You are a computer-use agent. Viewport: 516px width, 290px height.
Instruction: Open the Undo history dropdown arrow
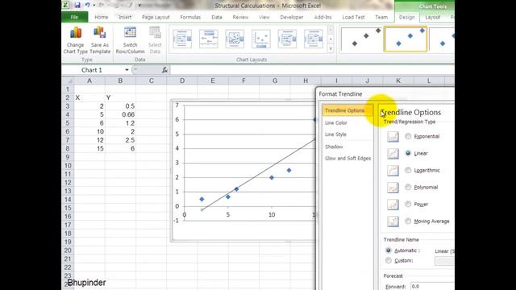(x=94, y=6)
